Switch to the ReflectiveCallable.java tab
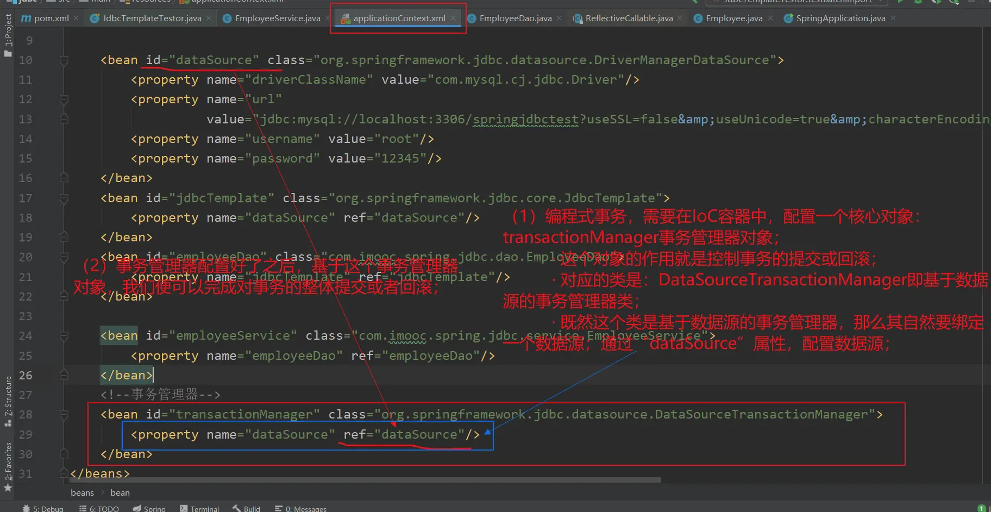 (629, 18)
